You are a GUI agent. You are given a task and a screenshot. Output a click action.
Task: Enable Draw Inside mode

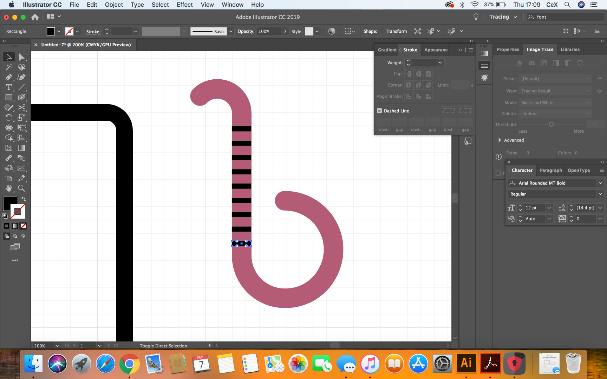(23, 236)
